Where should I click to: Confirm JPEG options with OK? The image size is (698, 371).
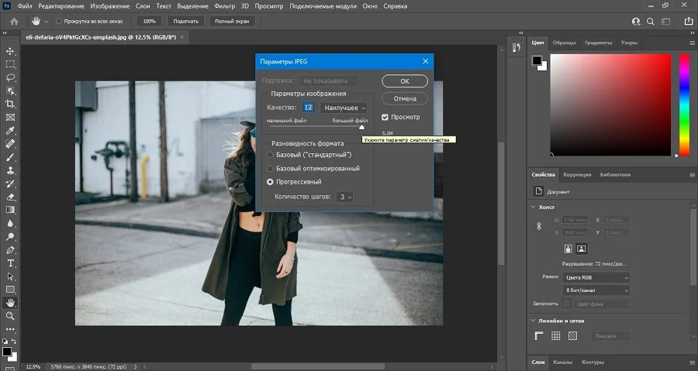[405, 81]
